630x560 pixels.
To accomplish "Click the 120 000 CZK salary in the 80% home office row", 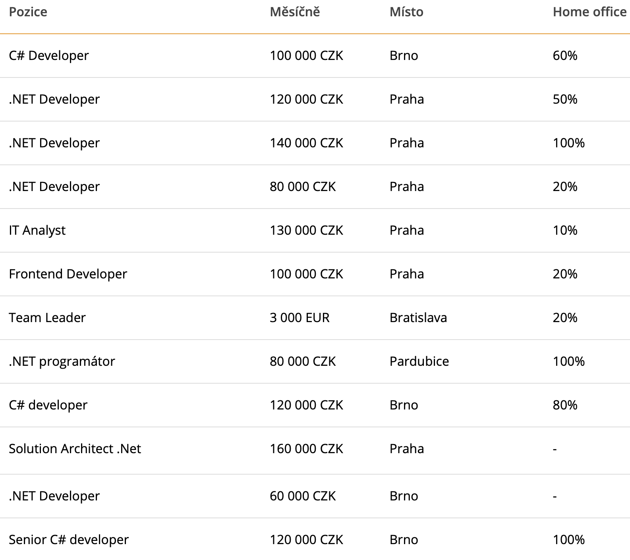I will point(306,405).
